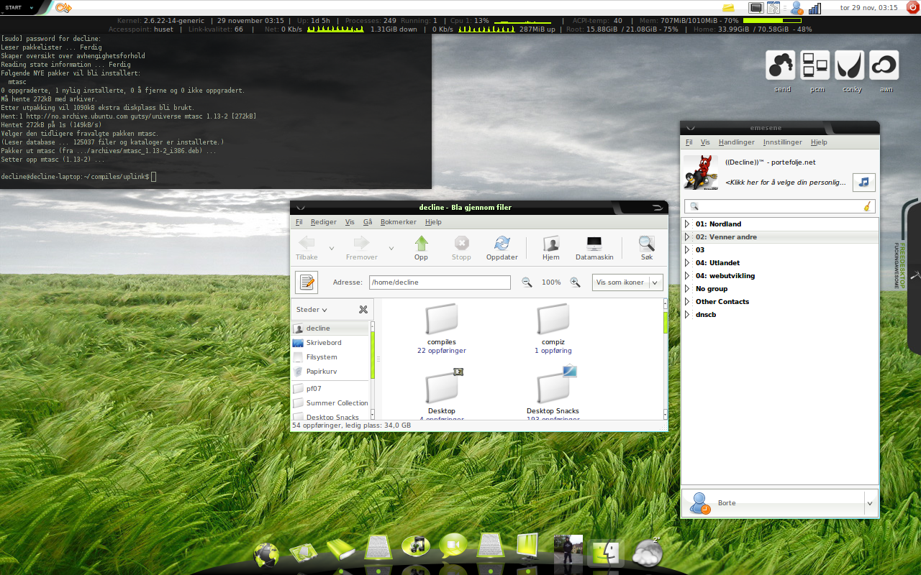Image resolution: width=921 pixels, height=575 pixels.
Task: Expand the Other Contacts group
Action: click(x=687, y=302)
